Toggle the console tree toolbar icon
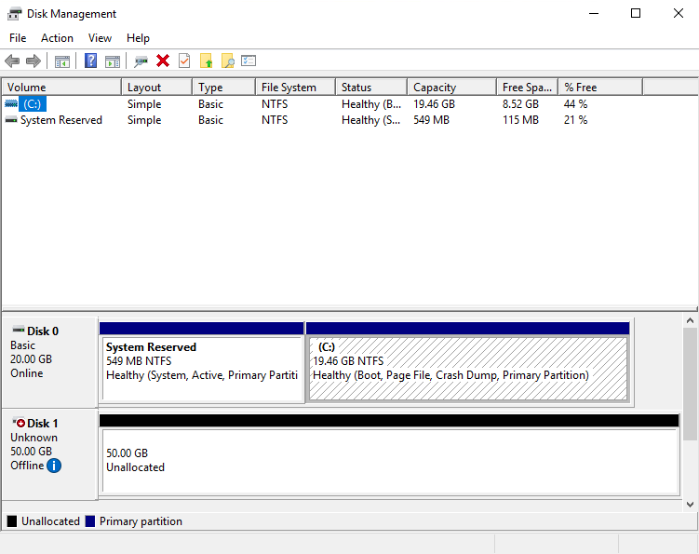 62,61
